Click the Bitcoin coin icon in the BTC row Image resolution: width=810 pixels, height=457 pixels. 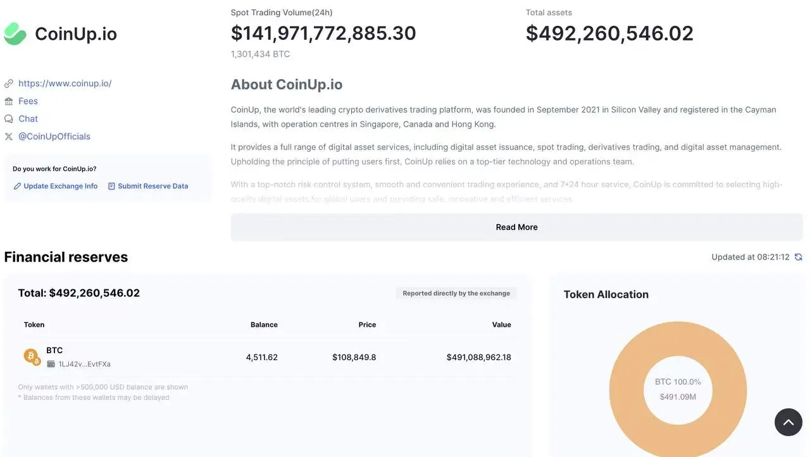coord(31,356)
